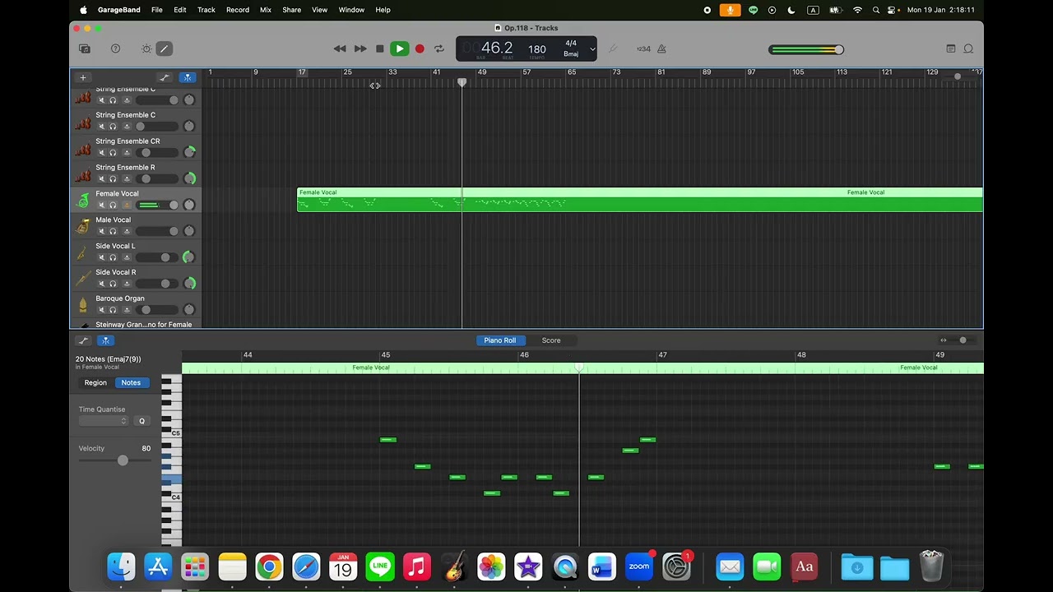The width and height of the screenshot is (1053, 592).
Task: Mute the Female Vocal track
Action: (102, 206)
